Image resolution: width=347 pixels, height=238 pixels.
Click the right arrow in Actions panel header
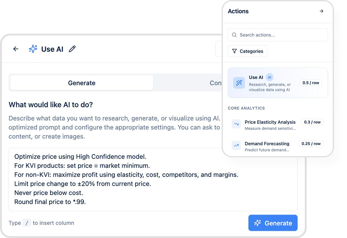click(321, 11)
